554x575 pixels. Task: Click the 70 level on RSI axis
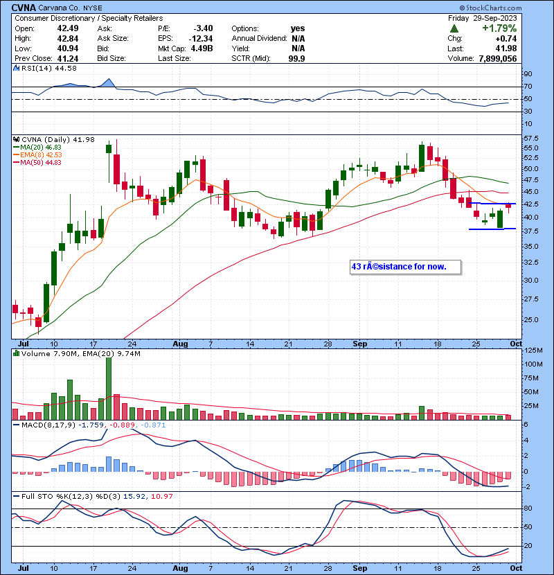click(528, 87)
